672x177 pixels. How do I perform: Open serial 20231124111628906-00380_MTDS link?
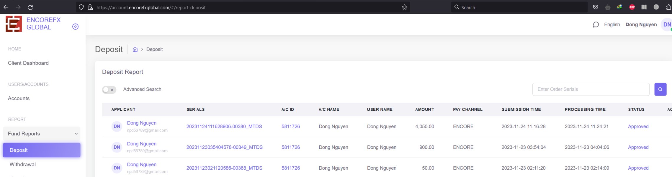pyautogui.click(x=224, y=127)
